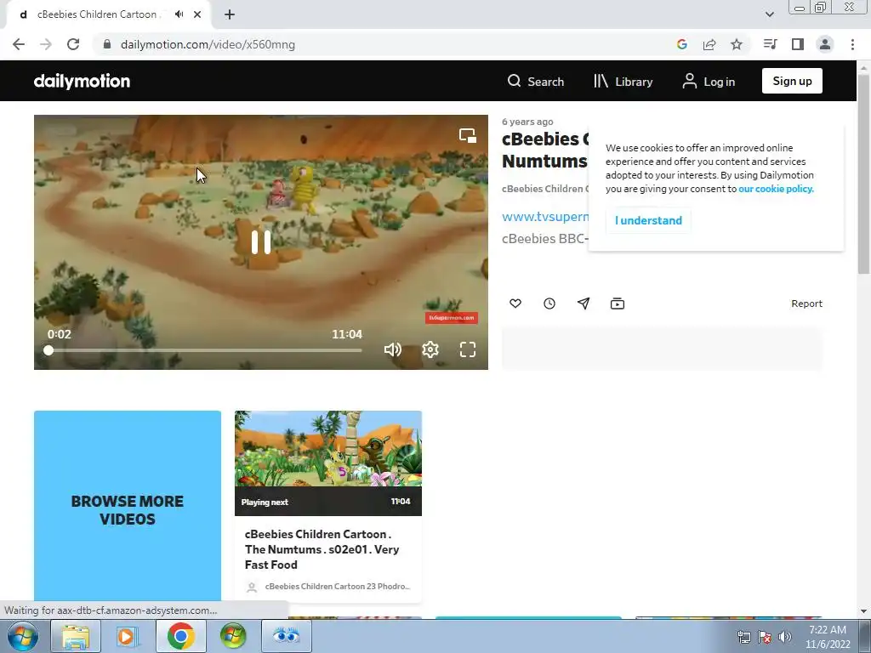Report this video
The height and width of the screenshot is (653, 871).
tap(806, 304)
